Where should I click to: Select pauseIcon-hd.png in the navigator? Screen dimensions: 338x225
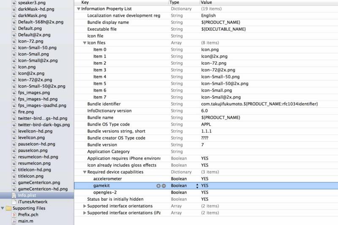pyautogui.click(x=37, y=144)
